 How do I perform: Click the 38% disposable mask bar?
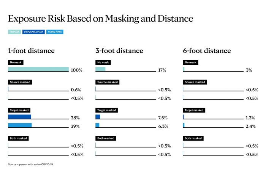point(19,117)
